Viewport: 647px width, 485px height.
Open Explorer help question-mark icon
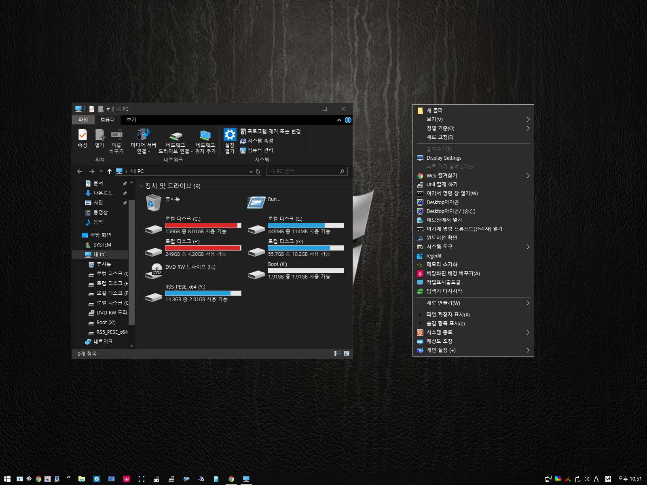(348, 120)
